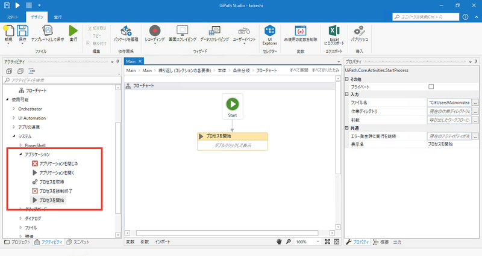Screen dimensions: 482x256
Task: Export to Excel with Excelにエクスポート
Action: [334, 35]
